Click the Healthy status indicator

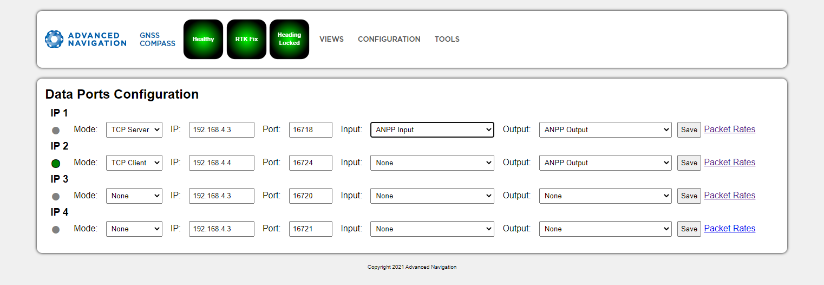point(203,39)
